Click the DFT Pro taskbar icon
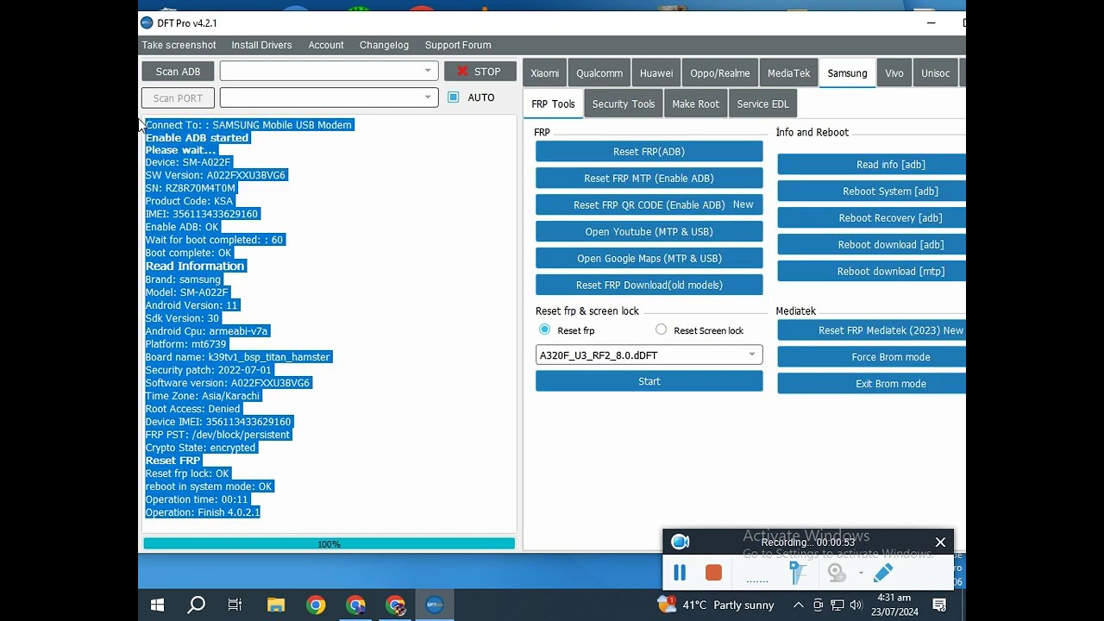This screenshot has height=621, width=1104. [435, 605]
